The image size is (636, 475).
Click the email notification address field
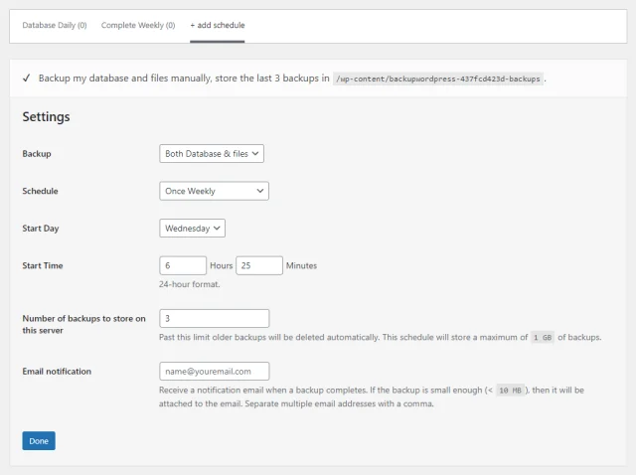214,372
